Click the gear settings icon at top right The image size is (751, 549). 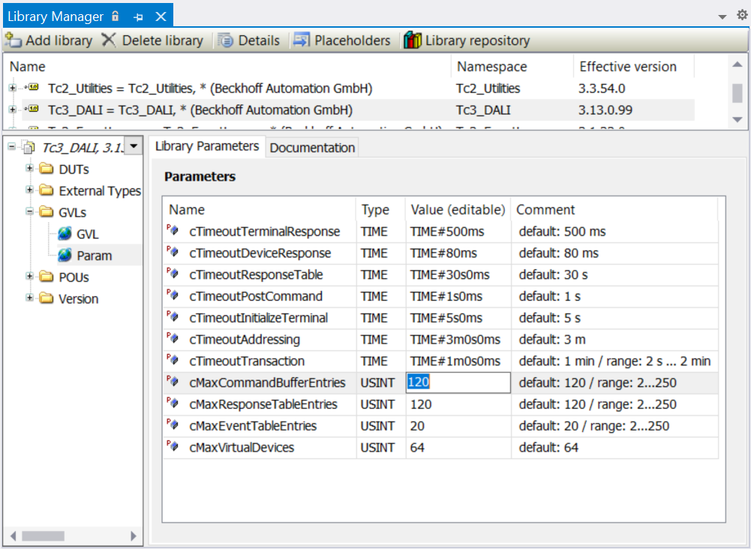pyautogui.click(x=742, y=15)
